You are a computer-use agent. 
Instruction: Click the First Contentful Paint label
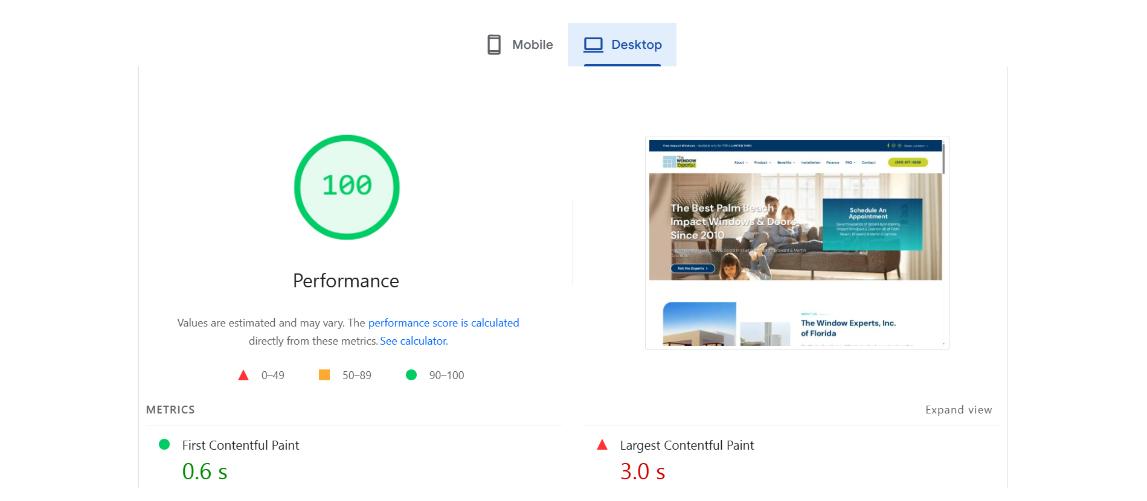click(x=240, y=445)
